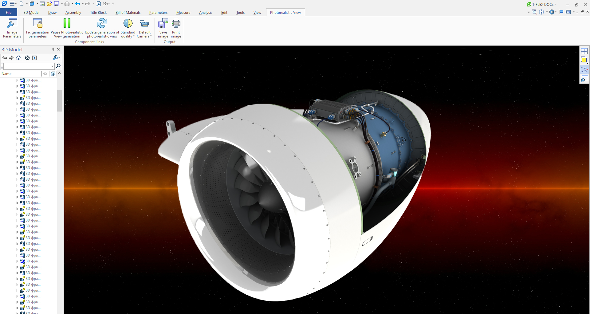Navigate forward in 3D Model panel
Screen dimensions: 590x314
tap(11, 58)
